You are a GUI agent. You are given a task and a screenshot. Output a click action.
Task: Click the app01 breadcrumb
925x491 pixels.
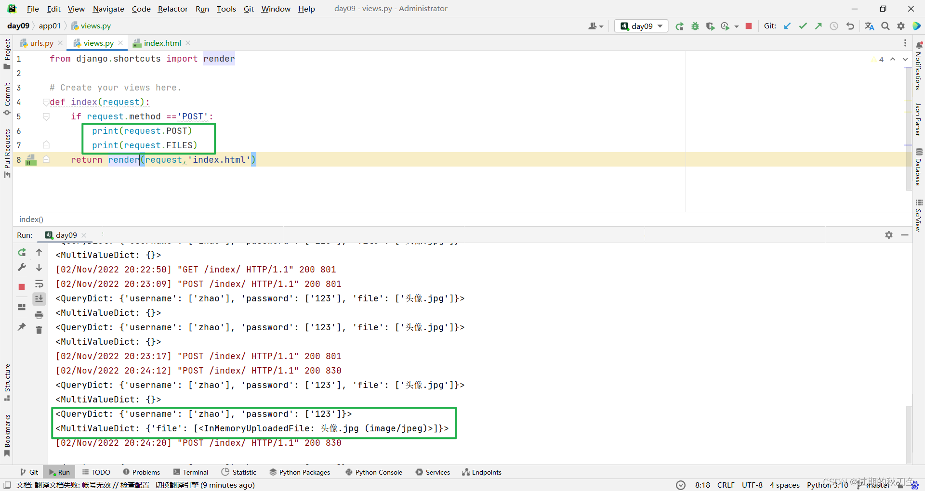50,26
